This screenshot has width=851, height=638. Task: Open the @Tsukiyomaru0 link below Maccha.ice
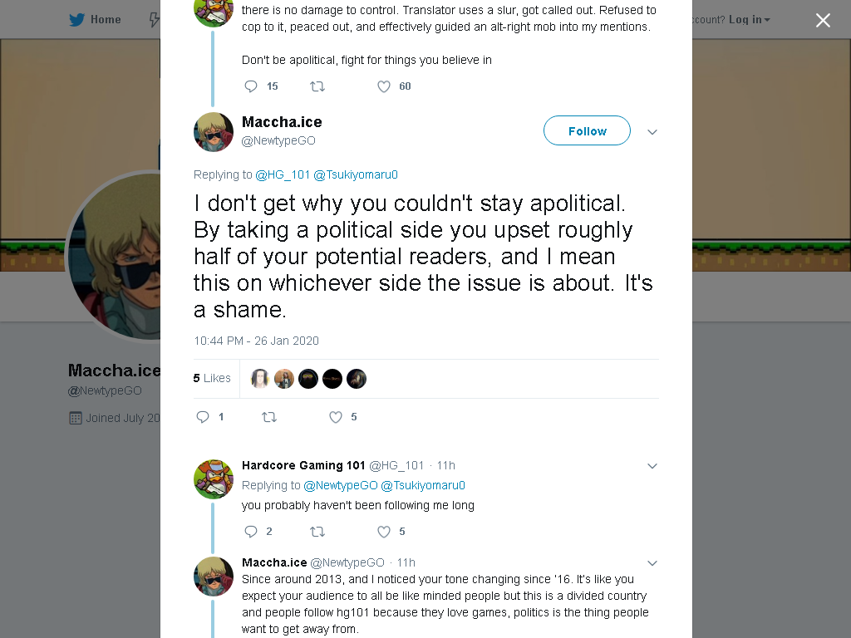tap(356, 174)
